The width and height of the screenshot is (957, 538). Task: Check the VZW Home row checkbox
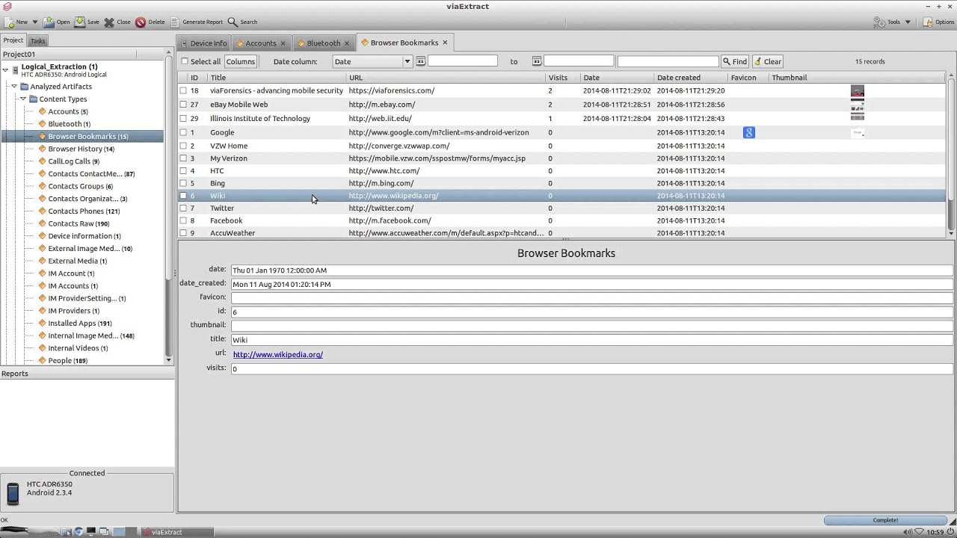[x=183, y=146]
